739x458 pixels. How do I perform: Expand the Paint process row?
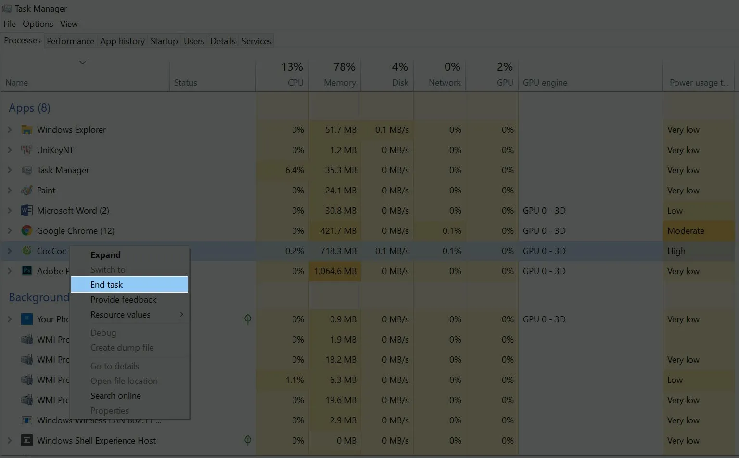click(x=9, y=191)
